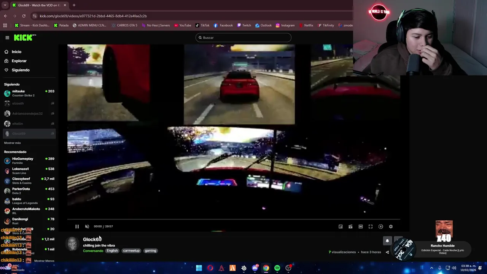Open ParkerDota recommended channel
This screenshot has width=487, height=274.
[29, 191]
